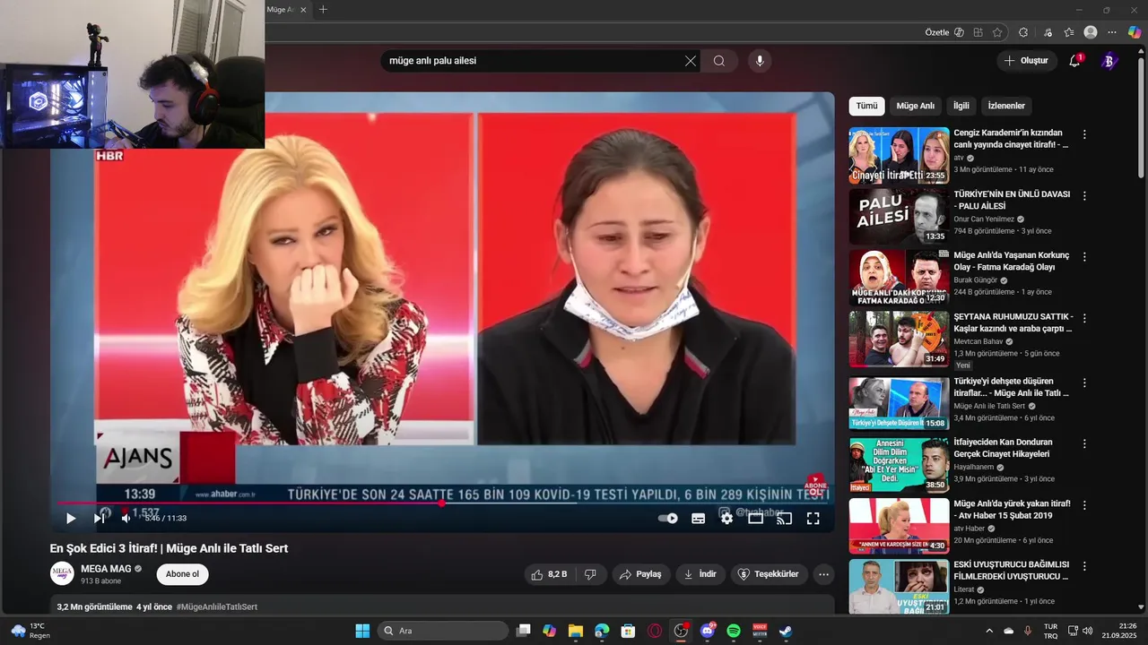This screenshot has height=645, width=1148.
Task: Open the Copilot sidebar icon in browser toolbar
Action: point(1135,32)
